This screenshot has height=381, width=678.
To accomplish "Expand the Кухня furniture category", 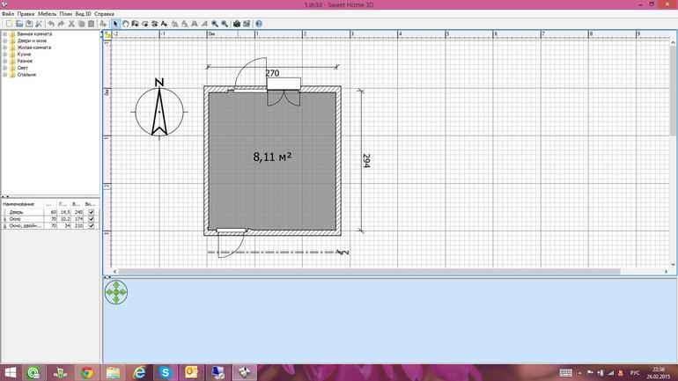I will (5, 55).
